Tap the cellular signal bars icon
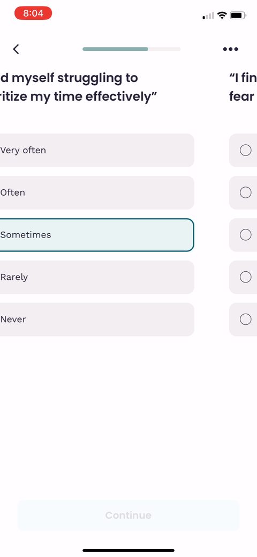This screenshot has height=557, width=257. (208, 16)
